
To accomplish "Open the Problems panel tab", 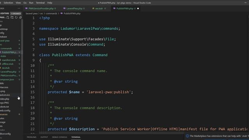I will pyautogui.click(x=32, y=137).
